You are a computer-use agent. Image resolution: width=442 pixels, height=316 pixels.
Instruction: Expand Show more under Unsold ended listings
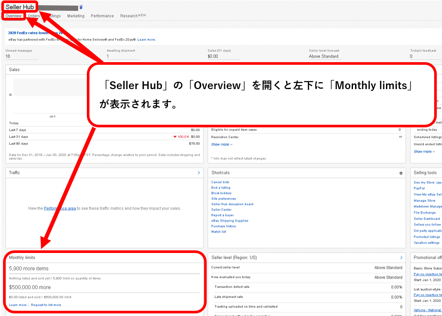coord(424,152)
